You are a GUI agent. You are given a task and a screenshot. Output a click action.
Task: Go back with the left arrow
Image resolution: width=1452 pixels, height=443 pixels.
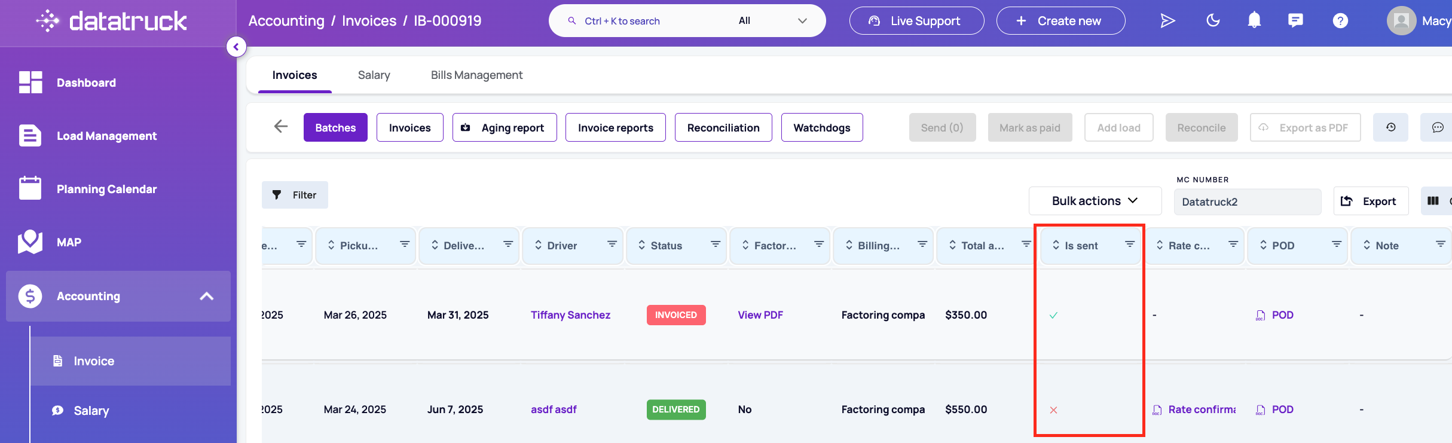281,126
